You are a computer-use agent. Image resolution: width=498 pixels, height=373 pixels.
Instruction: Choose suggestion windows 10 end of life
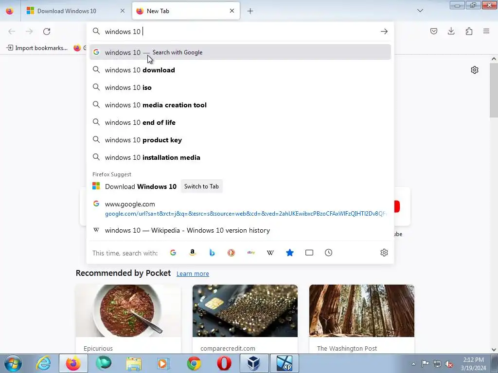[240, 122]
